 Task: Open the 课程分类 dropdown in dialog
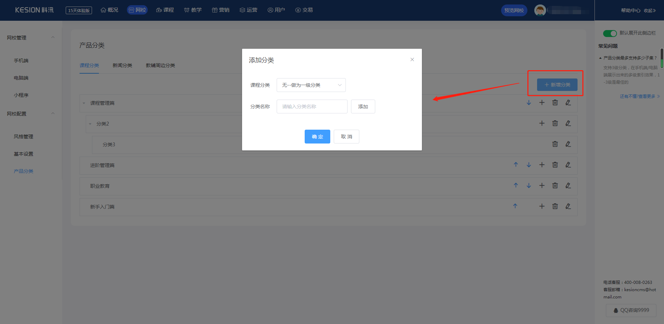click(311, 85)
